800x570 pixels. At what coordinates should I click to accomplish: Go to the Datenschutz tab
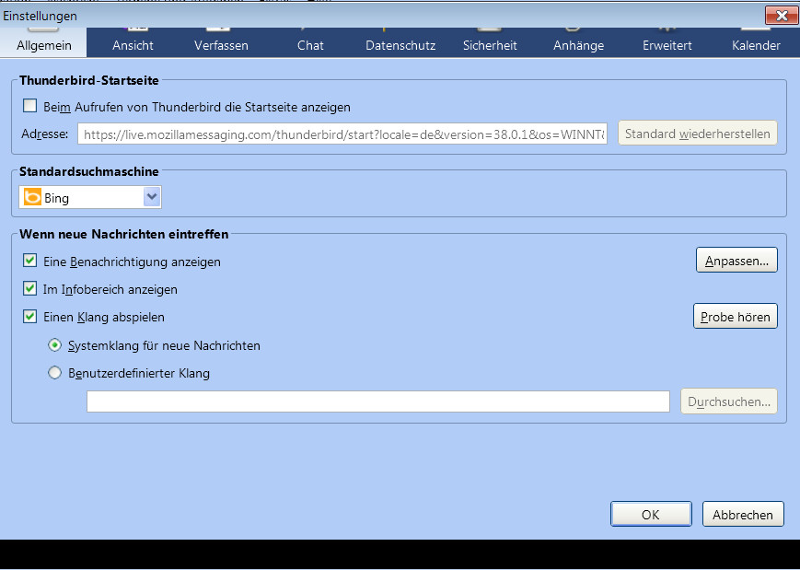point(400,43)
